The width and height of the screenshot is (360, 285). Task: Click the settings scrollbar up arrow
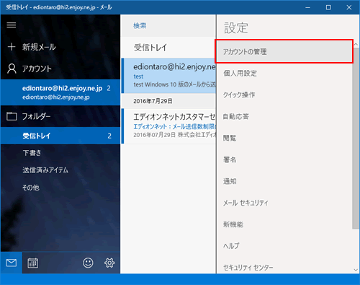pos(356,44)
